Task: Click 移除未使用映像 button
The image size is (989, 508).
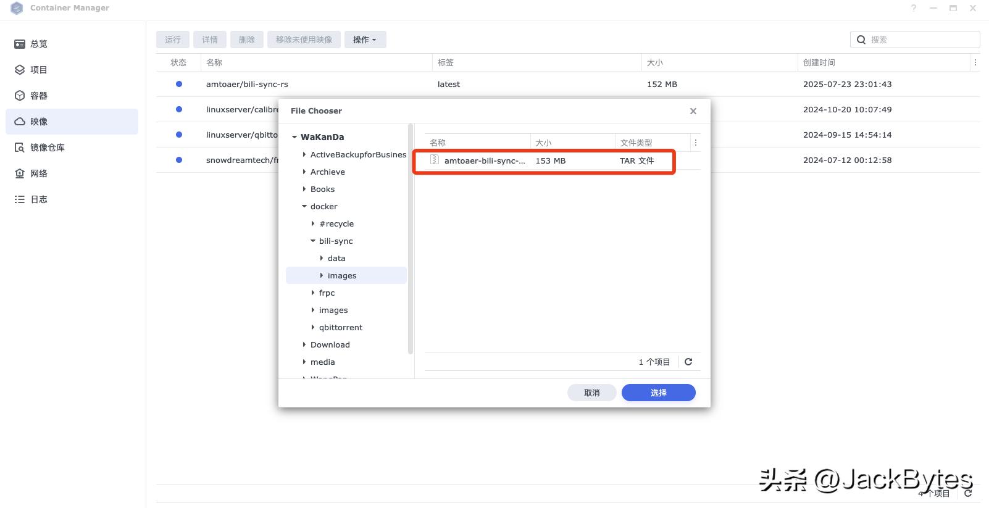Action: click(304, 40)
